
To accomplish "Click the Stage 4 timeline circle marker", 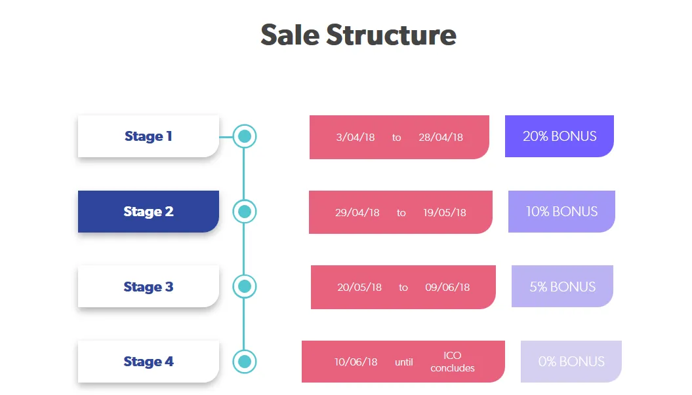I will click(x=245, y=362).
